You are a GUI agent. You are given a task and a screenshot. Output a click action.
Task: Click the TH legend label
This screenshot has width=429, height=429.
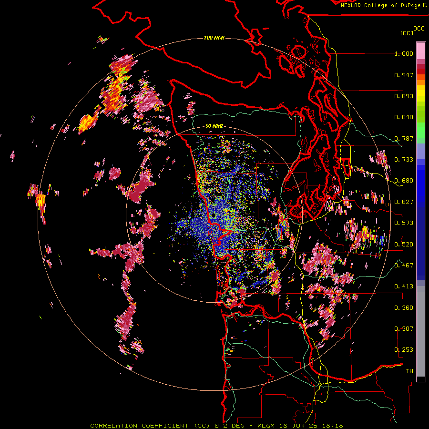point(409,371)
